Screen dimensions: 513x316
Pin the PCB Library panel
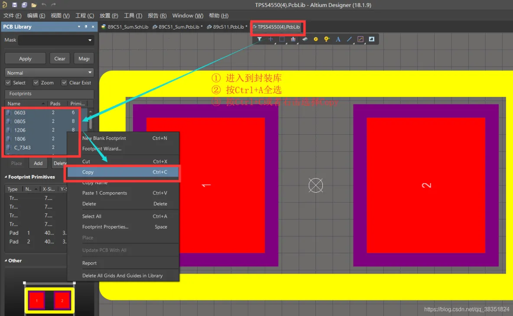pos(86,27)
